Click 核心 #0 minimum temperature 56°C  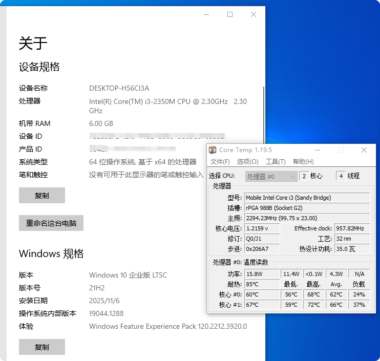(291, 294)
